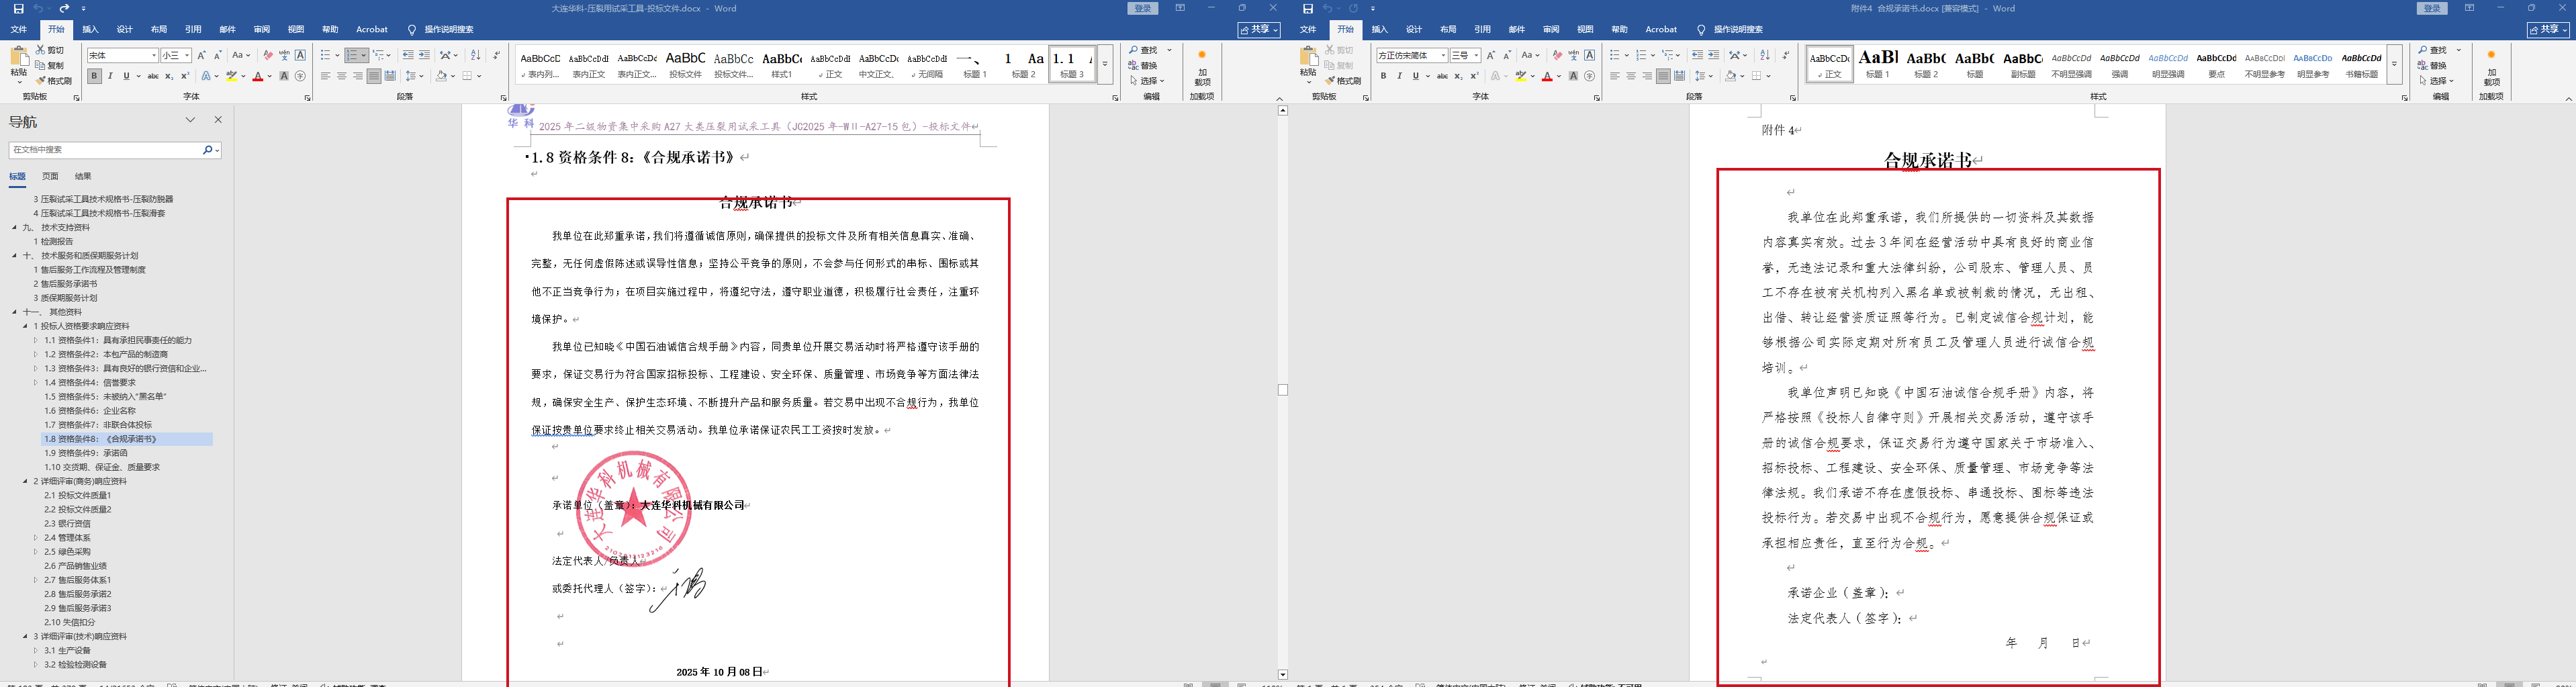The image size is (2576, 687).
Task: Open the 文件 menu in left Word window
Action: (x=19, y=30)
